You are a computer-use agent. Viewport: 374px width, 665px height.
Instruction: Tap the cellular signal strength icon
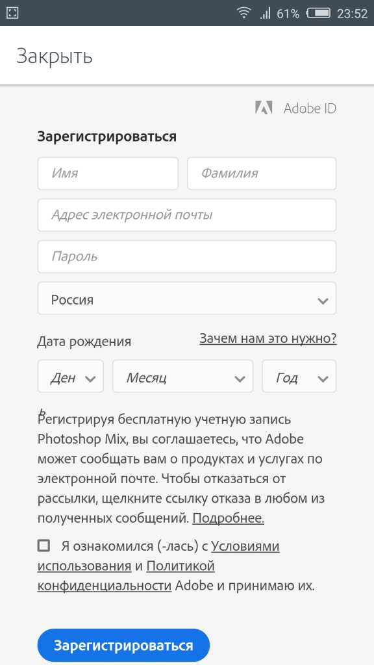(266, 14)
